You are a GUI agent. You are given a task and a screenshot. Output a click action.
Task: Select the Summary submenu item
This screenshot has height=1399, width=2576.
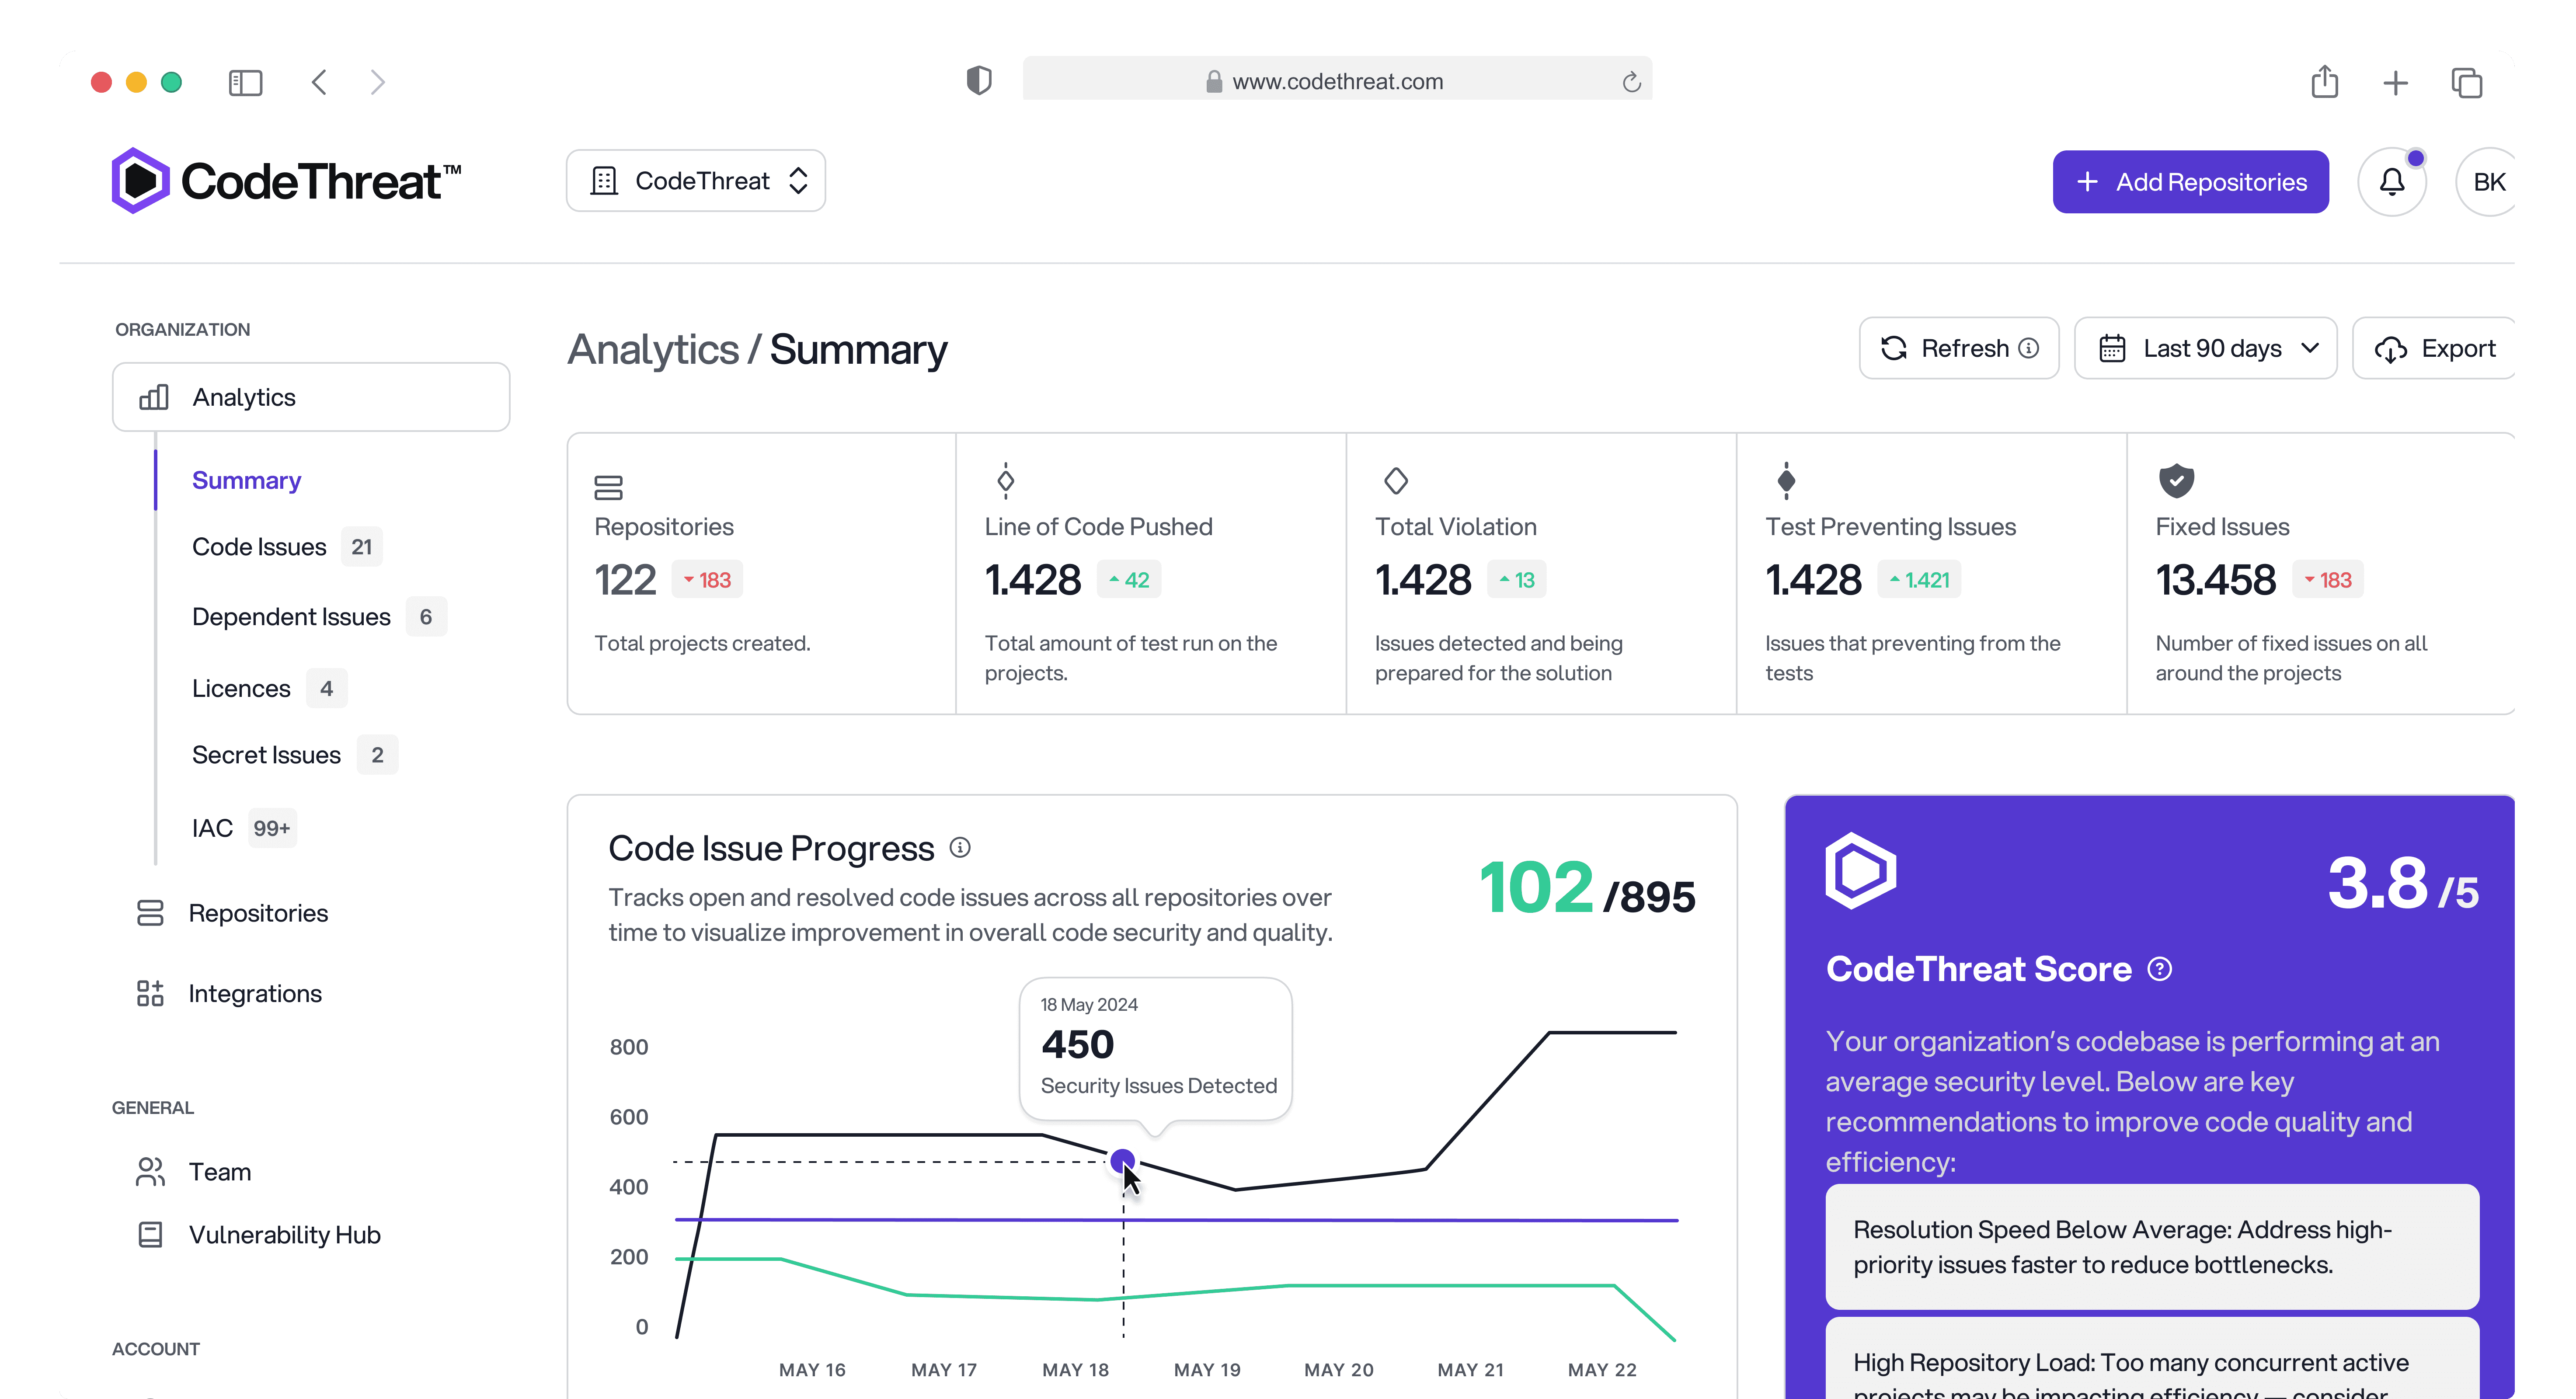coord(246,480)
